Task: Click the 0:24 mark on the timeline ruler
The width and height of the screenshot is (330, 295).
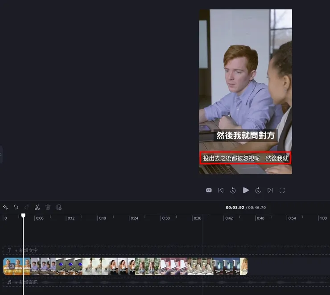Action: (x=134, y=218)
